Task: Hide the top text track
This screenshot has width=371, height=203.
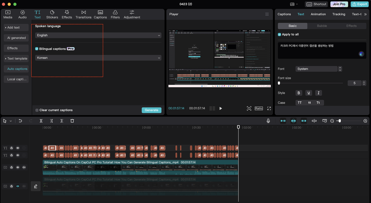Action: (x=18, y=148)
